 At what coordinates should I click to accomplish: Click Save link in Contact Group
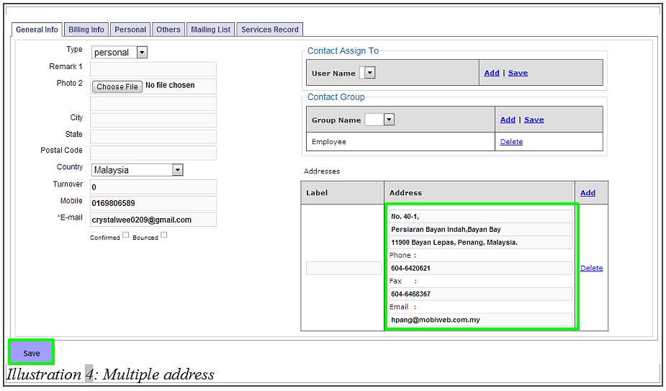coord(534,120)
